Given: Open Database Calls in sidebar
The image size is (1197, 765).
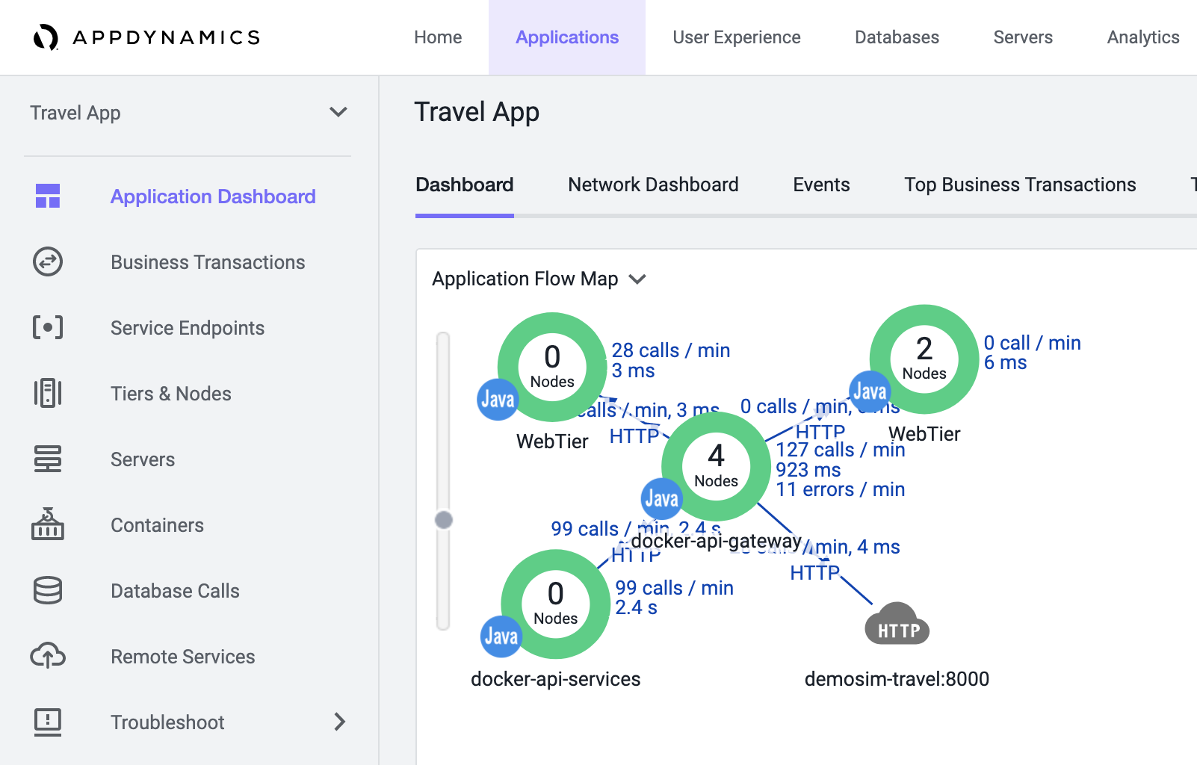Looking at the screenshot, I should [175, 591].
